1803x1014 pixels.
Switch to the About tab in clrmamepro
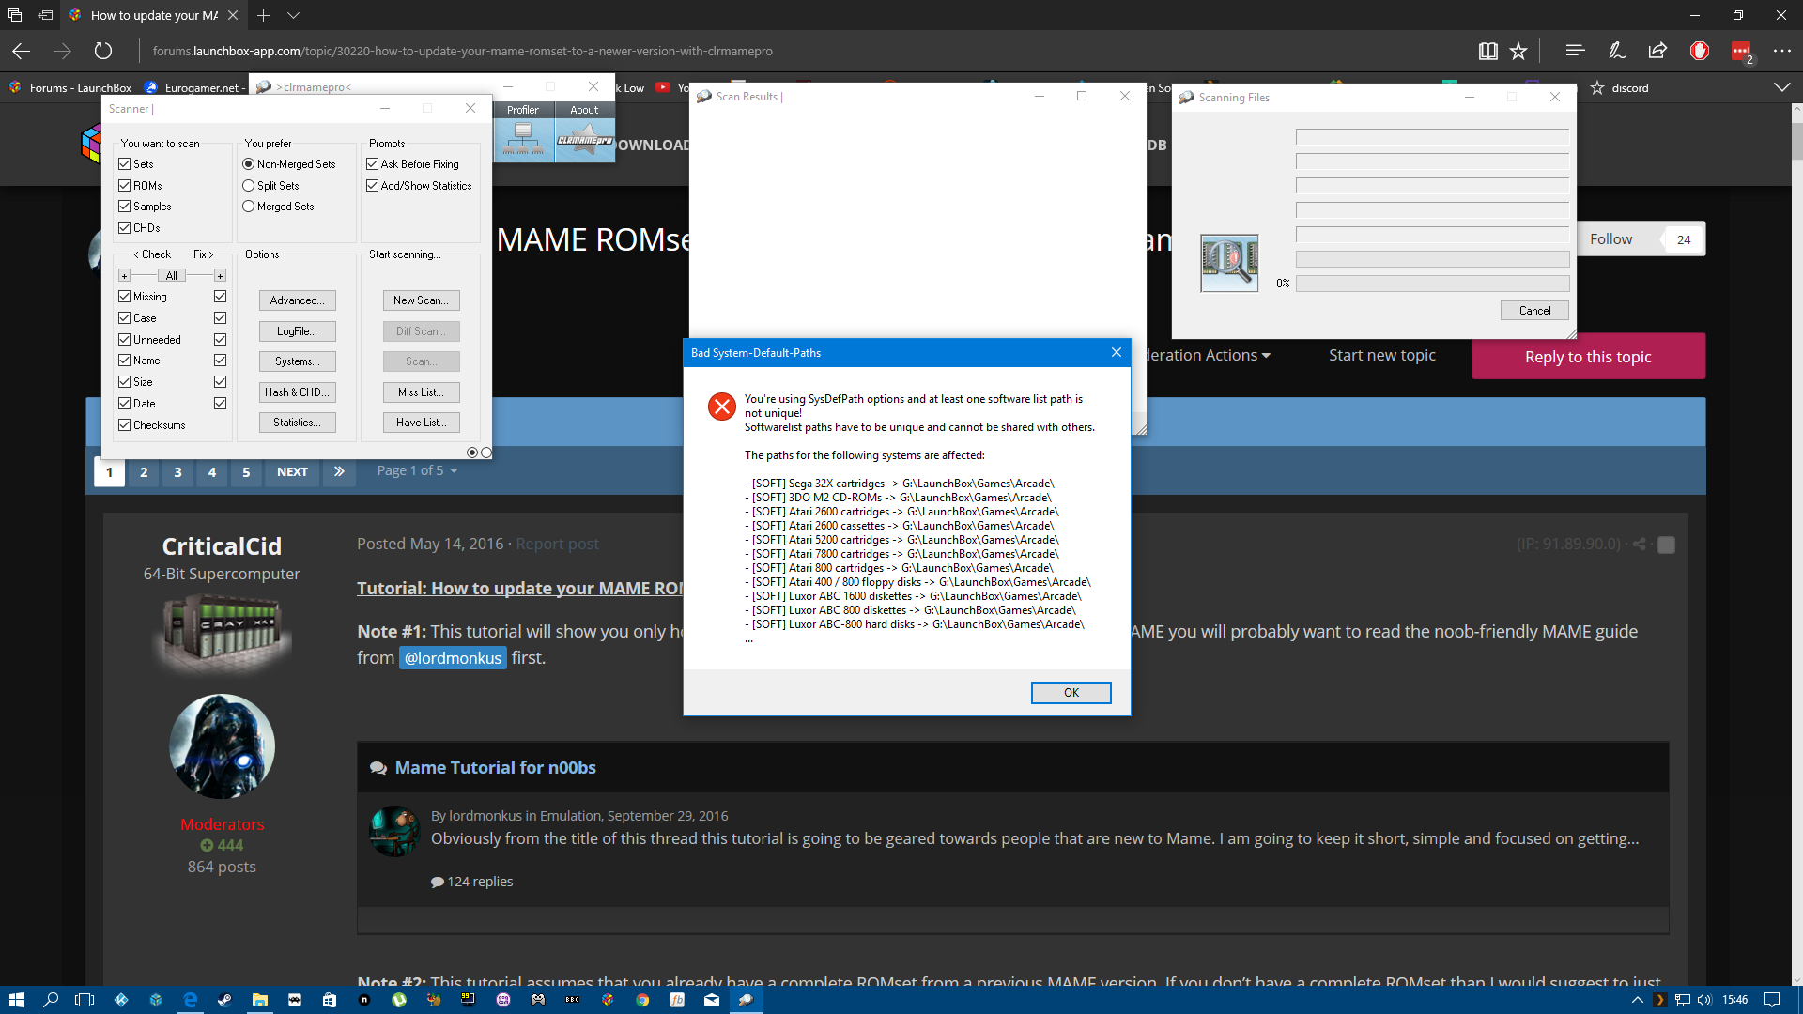pyautogui.click(x=584, y=109)
